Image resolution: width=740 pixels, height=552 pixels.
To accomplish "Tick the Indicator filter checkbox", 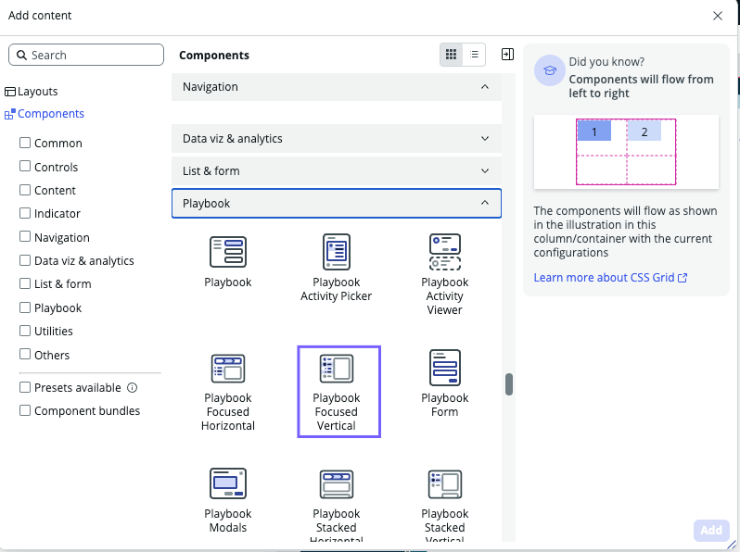I will point(25,213).
